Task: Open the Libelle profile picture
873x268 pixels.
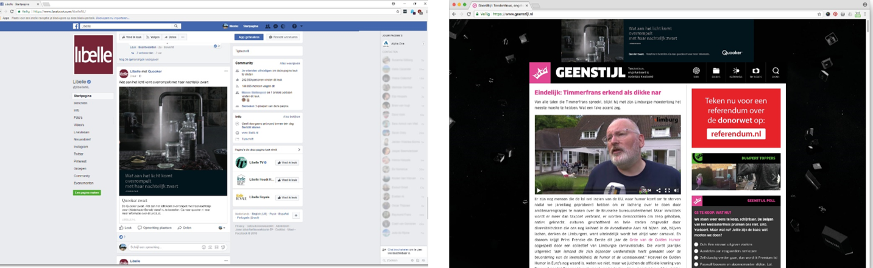Action: coord(93,55)
